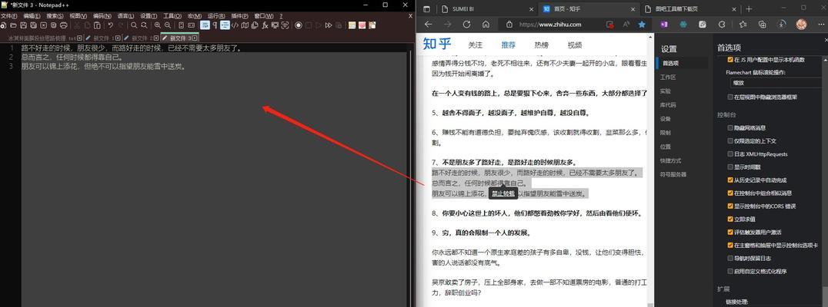Open 视频 tab on Zhihu
The image size is (828, 307).
[x=575, y=45]
